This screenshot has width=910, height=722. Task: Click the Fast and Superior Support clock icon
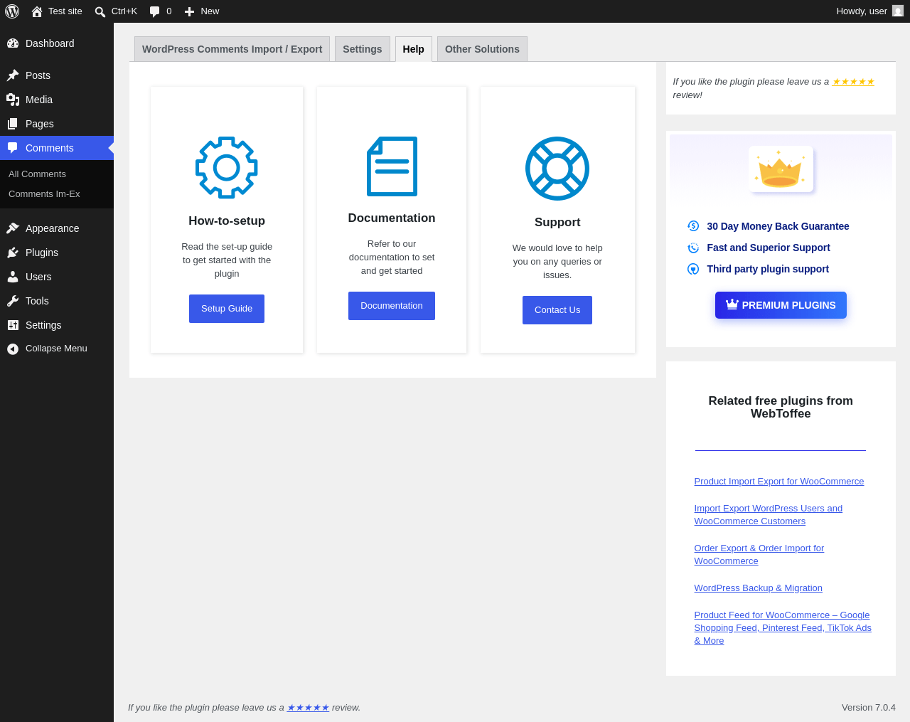[693, 248]
